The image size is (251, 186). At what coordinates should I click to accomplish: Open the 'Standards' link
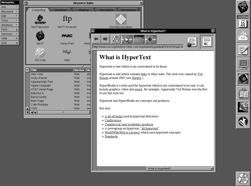click(111, 137)
